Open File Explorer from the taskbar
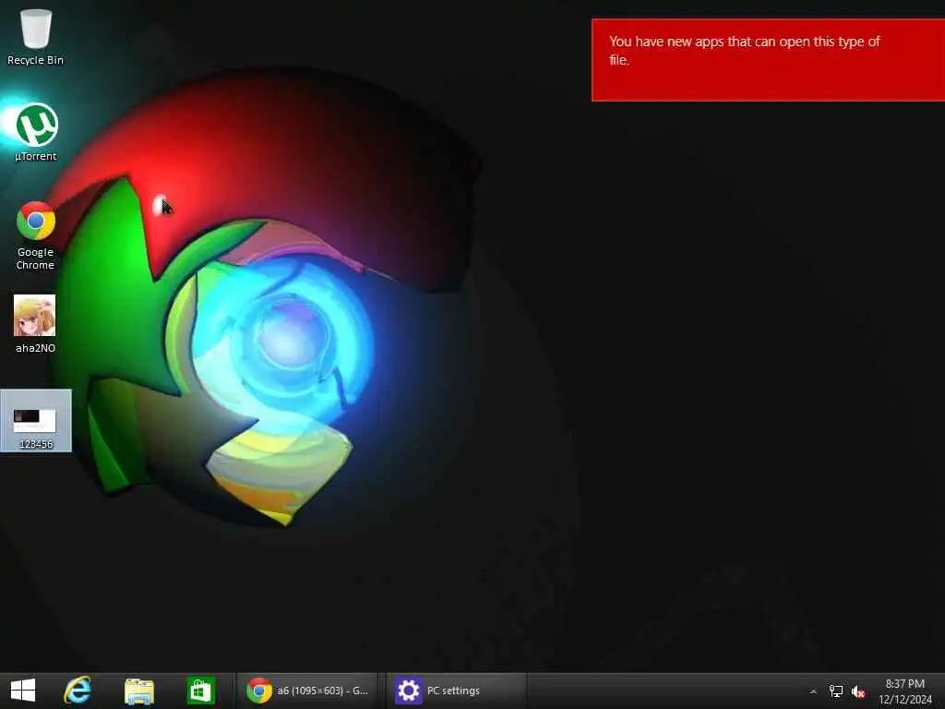The width and height of the screenshot is (945, 709). tap(139, 691)
